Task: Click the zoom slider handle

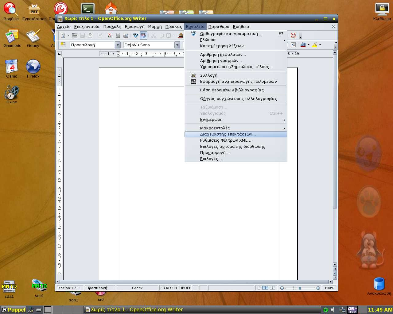Action: (x=300, y=288)
